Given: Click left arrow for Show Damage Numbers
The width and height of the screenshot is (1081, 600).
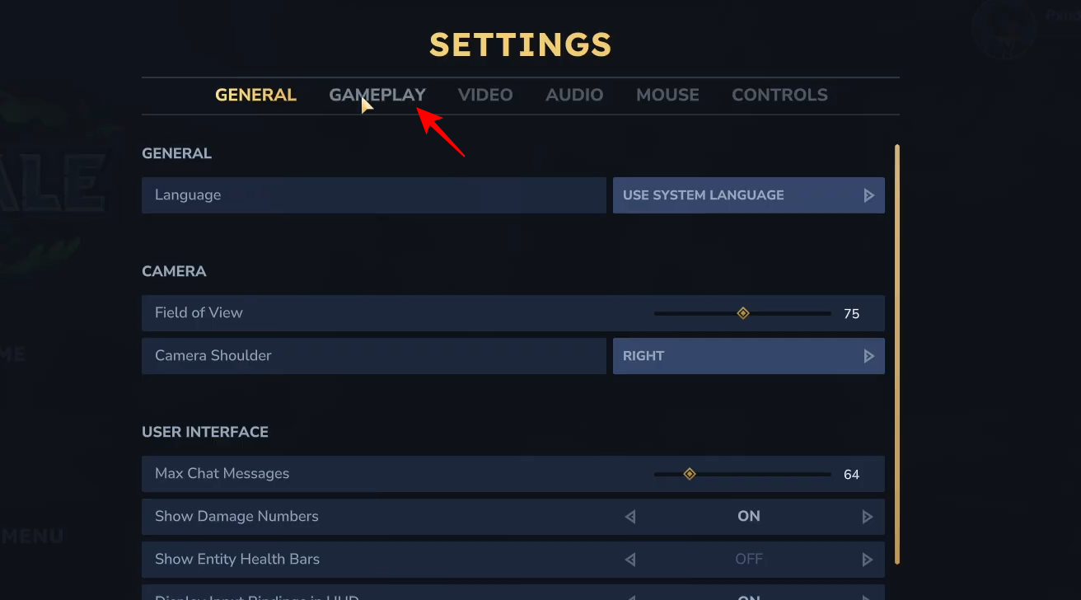Looking at the screenshot, I should (630, 517).
